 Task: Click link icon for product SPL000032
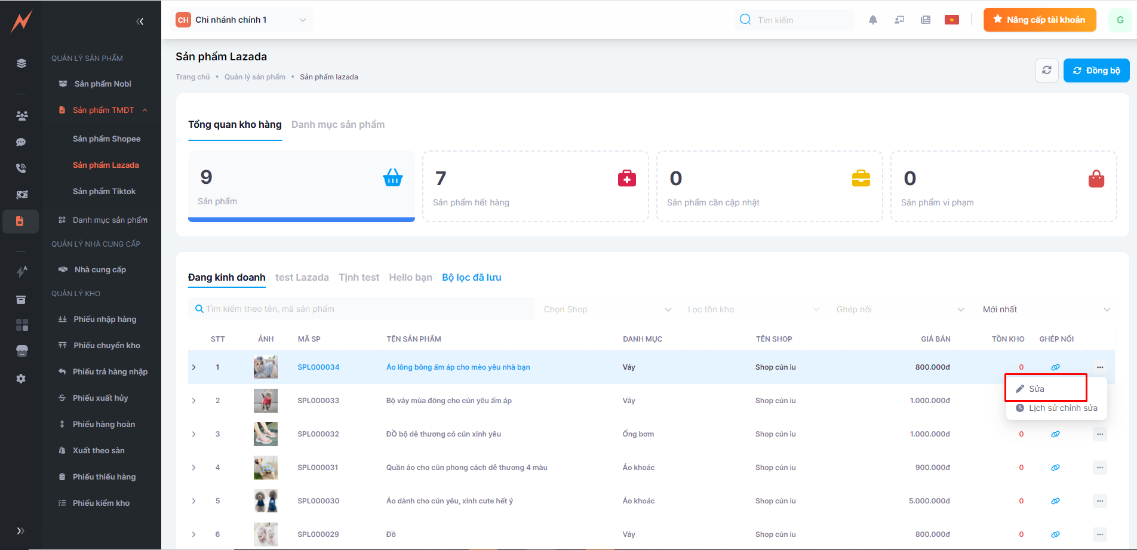[1055, 434]
